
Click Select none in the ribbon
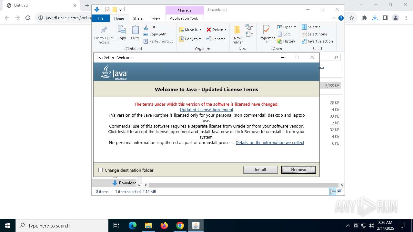point(314,34)
